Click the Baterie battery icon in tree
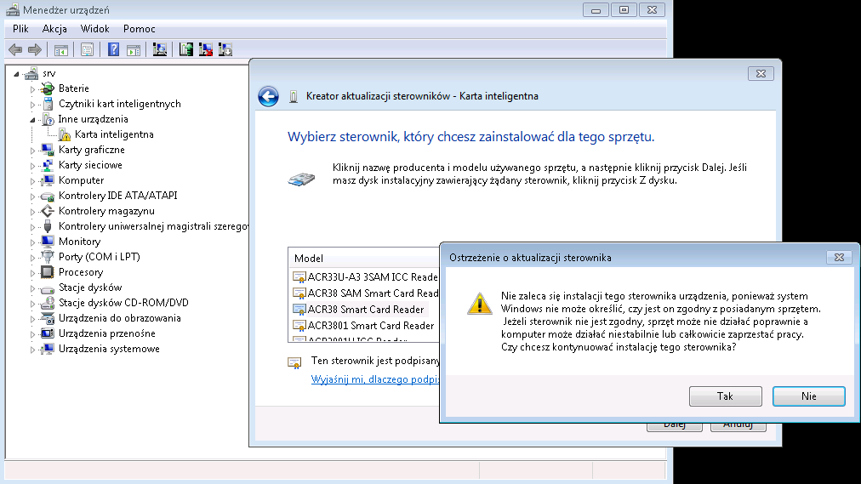 click(48, 88)
